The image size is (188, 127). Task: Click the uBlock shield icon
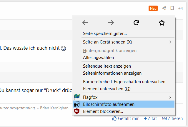coord(77,111)
